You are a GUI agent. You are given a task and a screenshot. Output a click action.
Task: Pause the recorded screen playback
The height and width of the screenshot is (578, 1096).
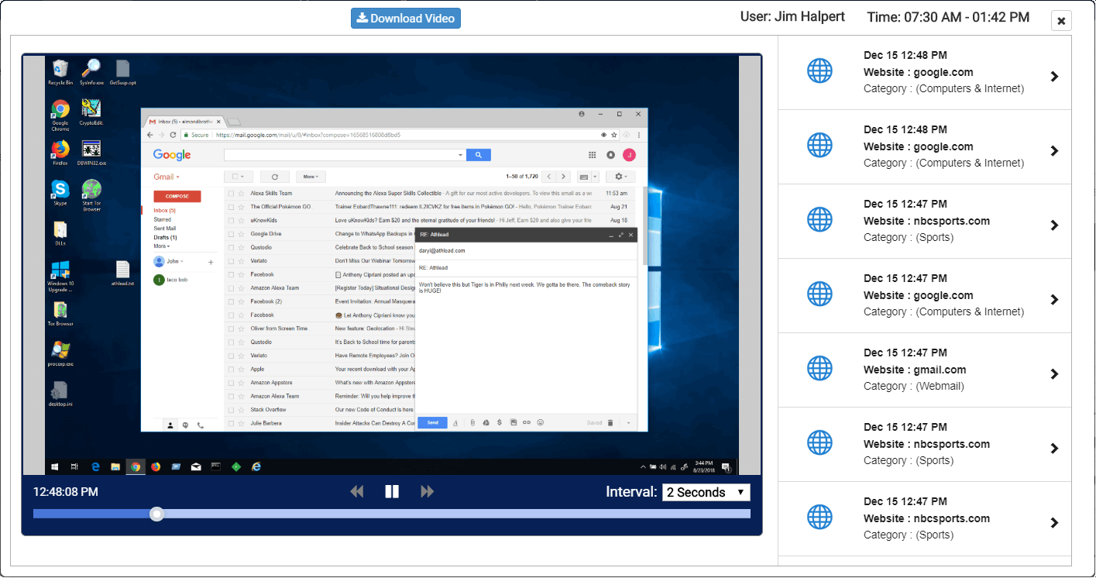click(x=392, y=492)
